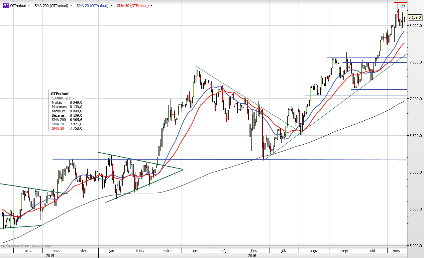Click the 5 000,0 price axis label
Image resolution: width=424 pixels, height=258 pixels.
[x=415, y=246]
